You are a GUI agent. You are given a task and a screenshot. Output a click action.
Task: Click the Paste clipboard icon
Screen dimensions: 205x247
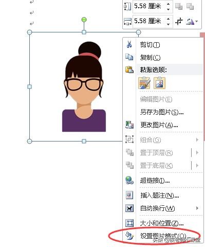click(129, 69)
